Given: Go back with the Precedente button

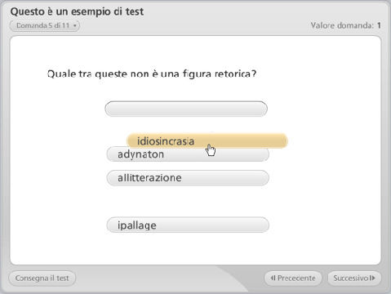Looking at the screenshot, I should tap(293, 278).
